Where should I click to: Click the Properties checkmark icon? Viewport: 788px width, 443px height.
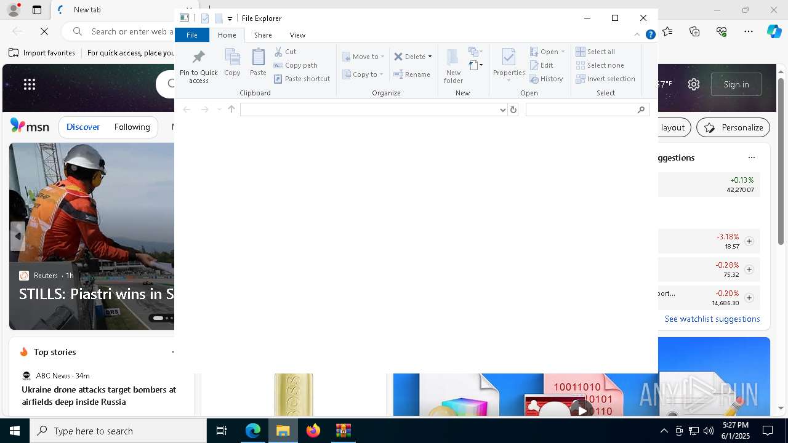509,58
